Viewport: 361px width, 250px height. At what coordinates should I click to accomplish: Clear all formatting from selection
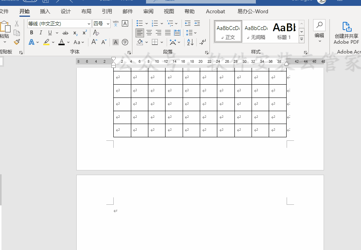(x=96, y=33)
